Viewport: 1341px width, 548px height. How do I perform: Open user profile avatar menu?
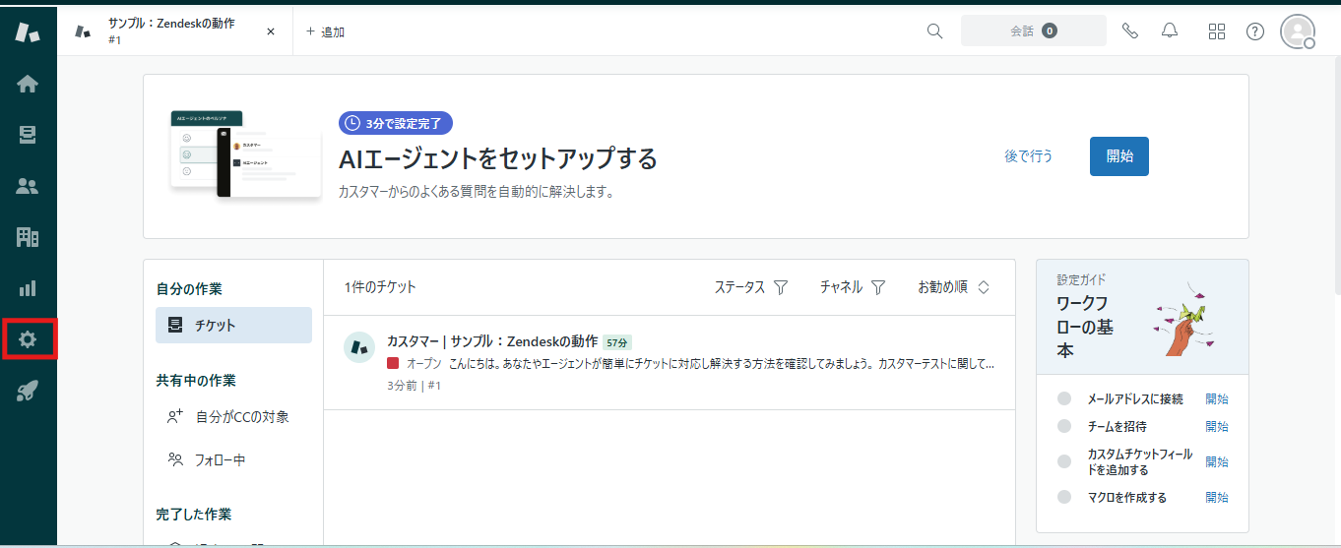(1298, 30)
